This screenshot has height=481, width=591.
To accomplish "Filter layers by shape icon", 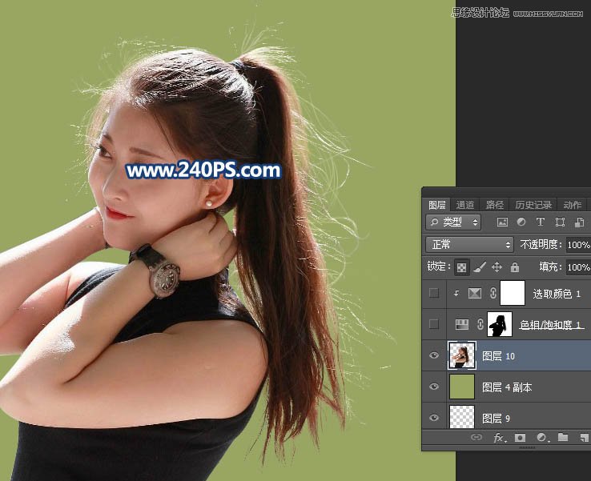I will [x=560, y=222].
